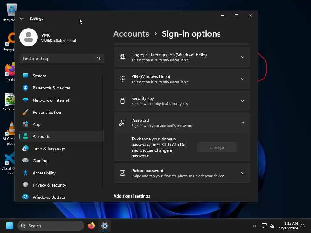Click the Accounts breadcrumb link

(x=131, y=34)
